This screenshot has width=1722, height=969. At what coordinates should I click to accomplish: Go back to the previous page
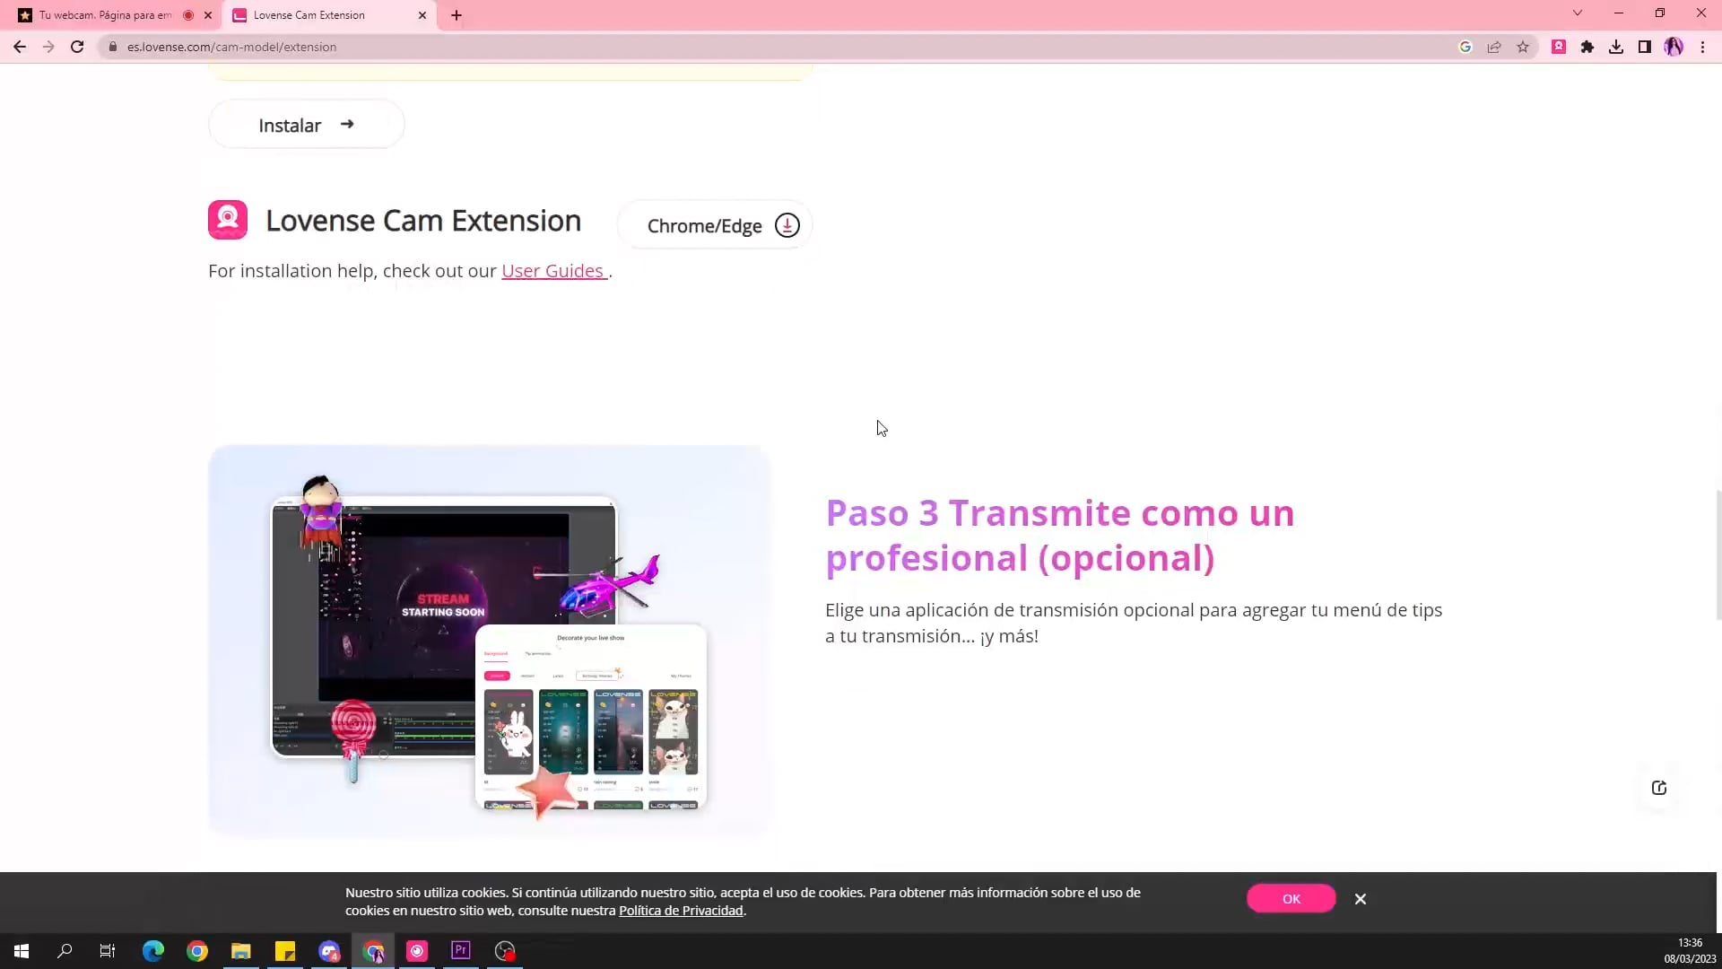(x=20, y=47)
